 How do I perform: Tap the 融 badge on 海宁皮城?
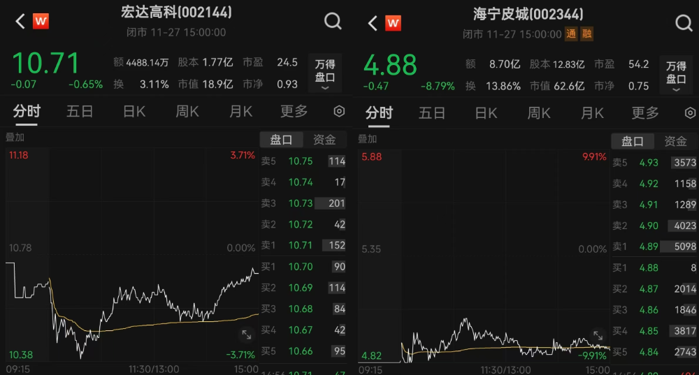coord(586,34)
